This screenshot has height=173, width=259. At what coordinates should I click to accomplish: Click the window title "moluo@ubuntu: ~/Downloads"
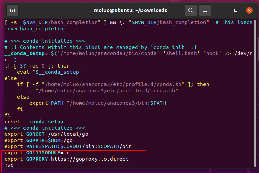coord(130,10)
